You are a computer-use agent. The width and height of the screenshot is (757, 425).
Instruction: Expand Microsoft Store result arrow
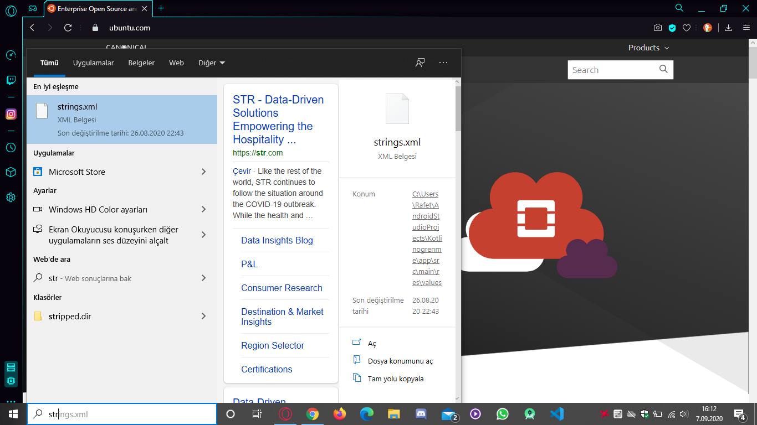(x=203, y=172)
